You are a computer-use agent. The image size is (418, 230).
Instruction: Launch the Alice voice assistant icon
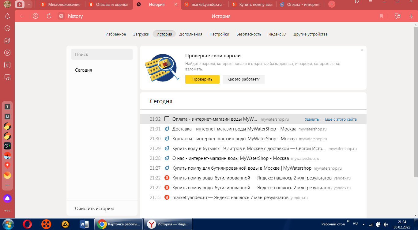coord(7,198)
